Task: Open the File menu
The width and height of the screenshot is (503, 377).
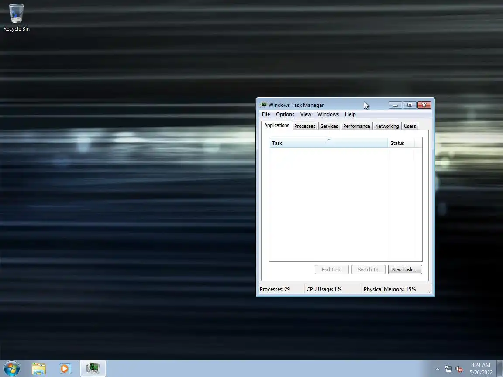Action: (x=266, y=114)
